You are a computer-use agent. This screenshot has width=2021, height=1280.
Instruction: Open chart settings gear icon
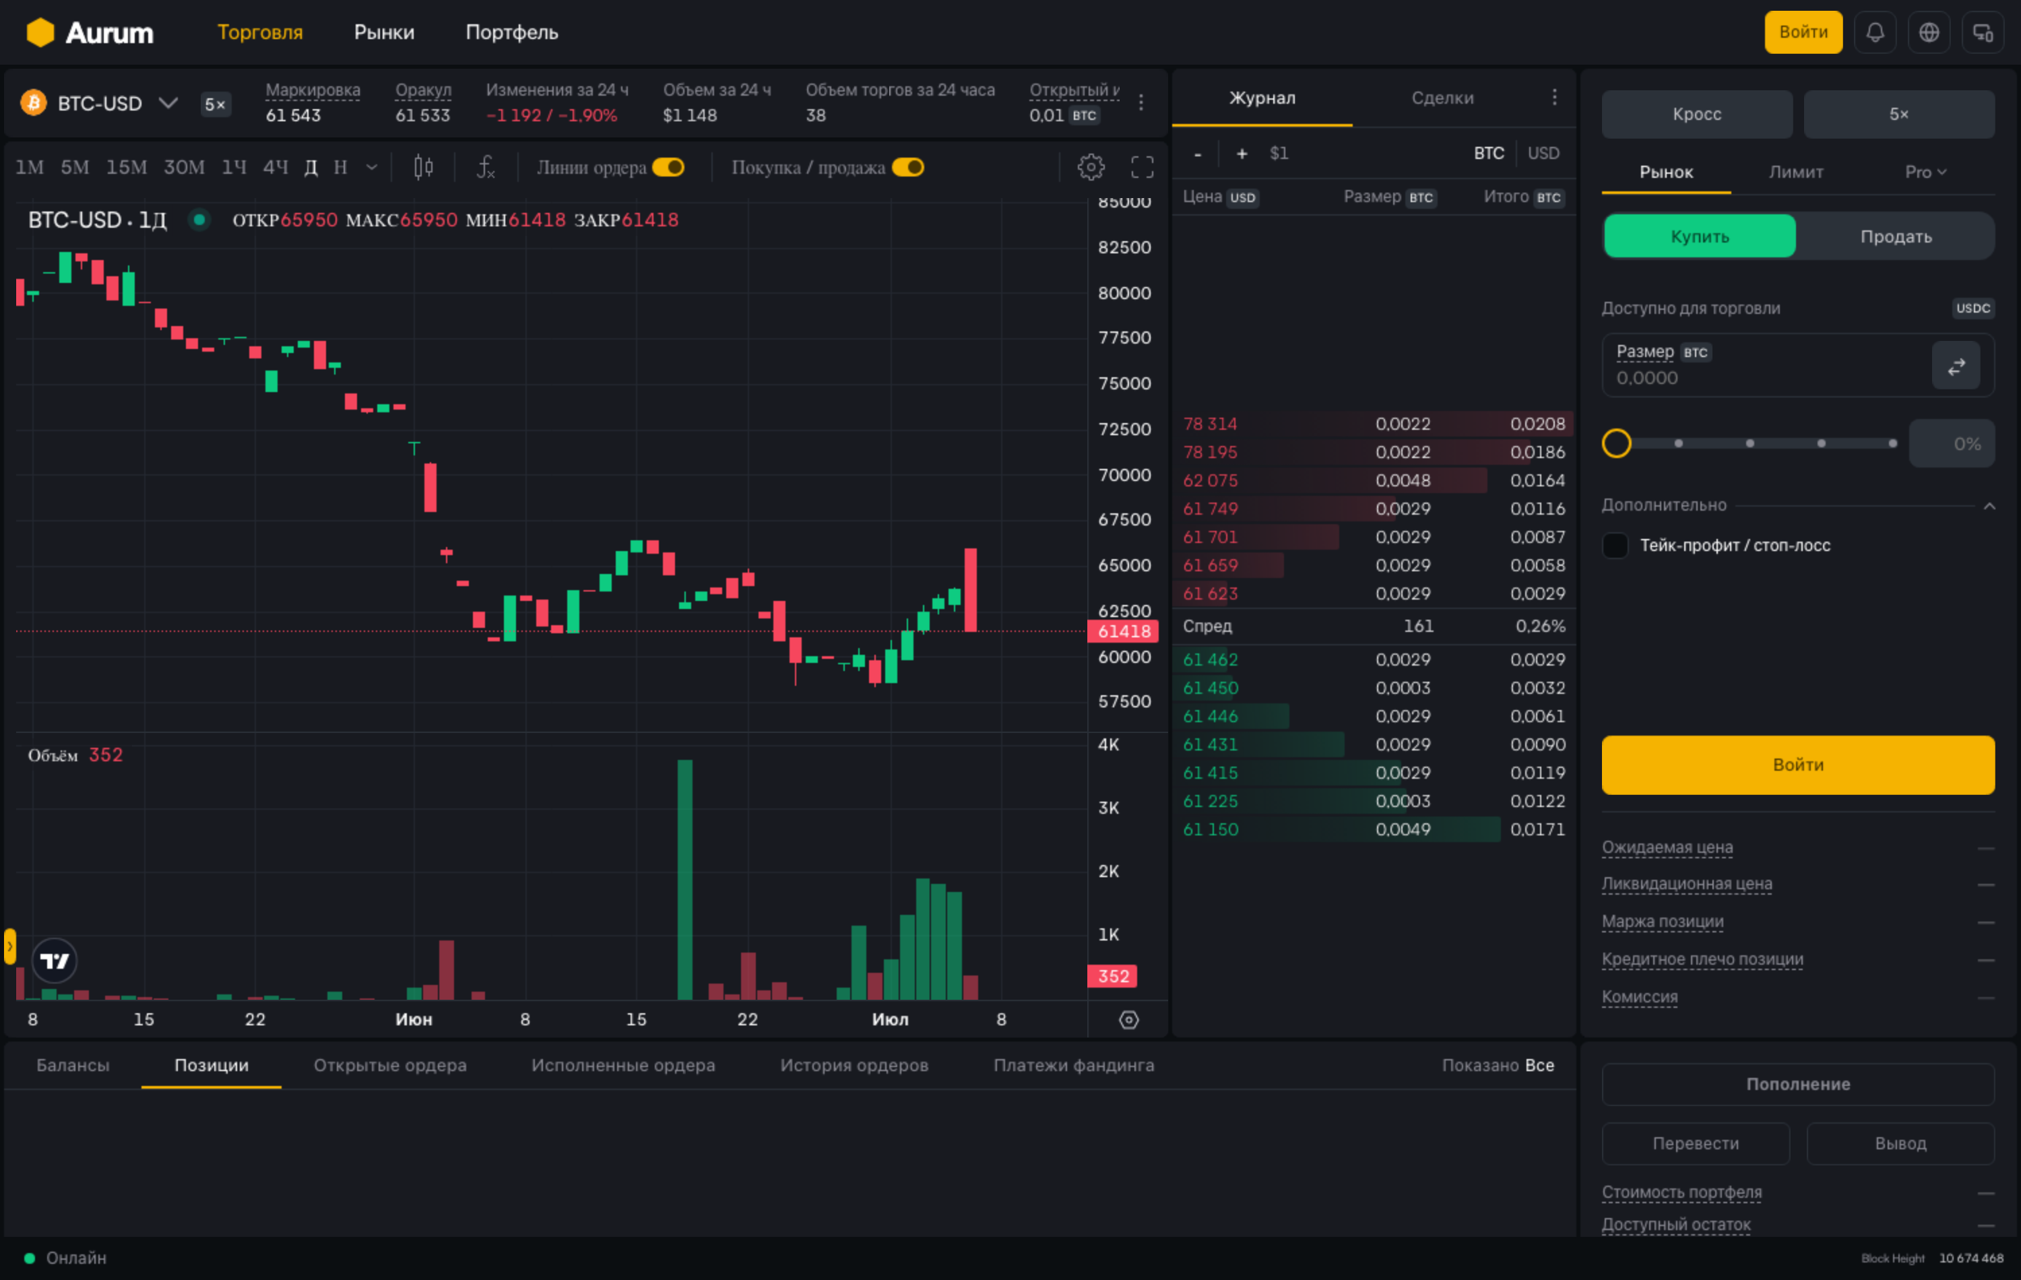coord(1090,167)
